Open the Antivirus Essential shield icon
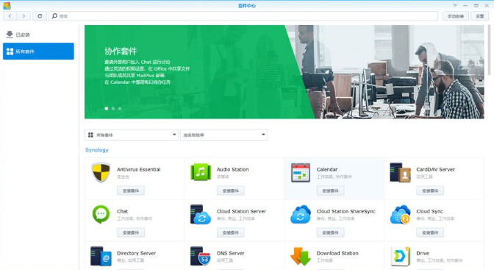Screen dimensions: 494x270 point(101,172)
